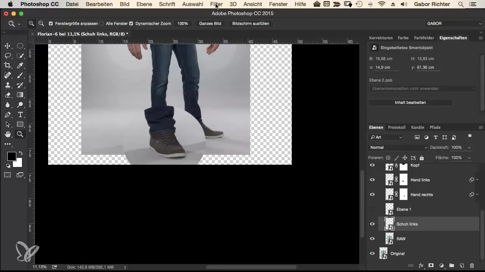Open the layer filter Art dropdown
485x272 pixels.
pyautogui.click(x=386, y=137)
